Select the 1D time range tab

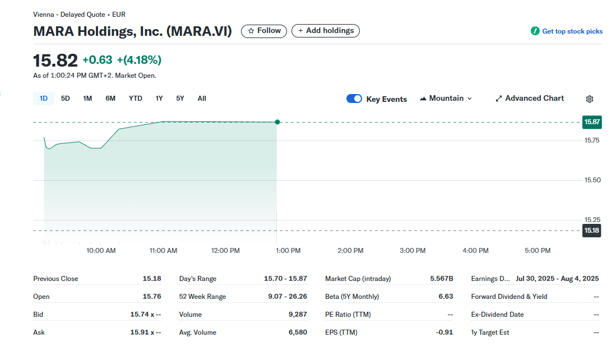44,99
